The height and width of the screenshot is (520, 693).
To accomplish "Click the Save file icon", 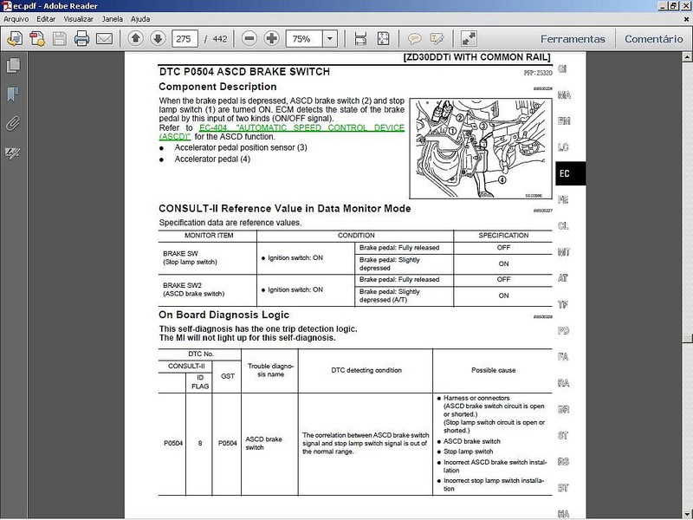I will tap(60, 38).
